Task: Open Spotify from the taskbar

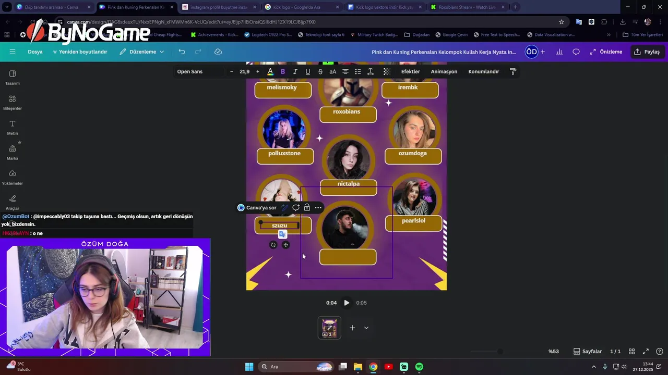Action: (419, 367)
